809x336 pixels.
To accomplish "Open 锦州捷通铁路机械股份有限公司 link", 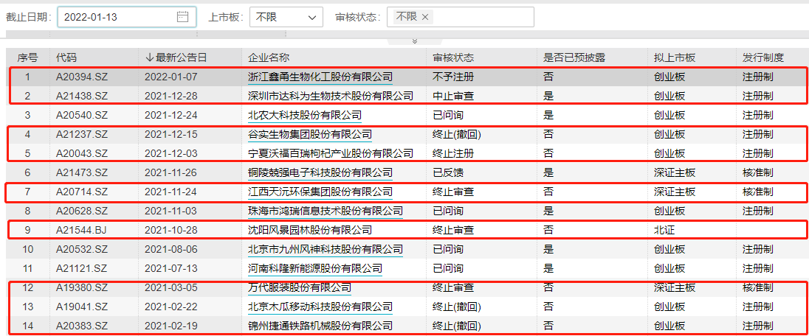I will click(x=320, y=326).
